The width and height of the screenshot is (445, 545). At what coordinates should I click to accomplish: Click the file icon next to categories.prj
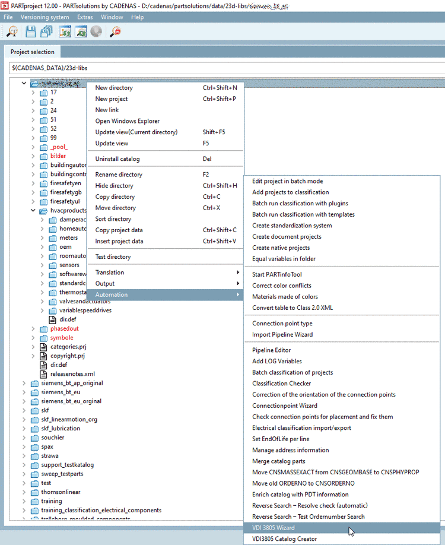(x=43, y=347)
